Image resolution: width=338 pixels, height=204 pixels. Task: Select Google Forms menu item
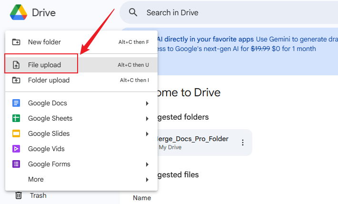(x=81, y=164)
